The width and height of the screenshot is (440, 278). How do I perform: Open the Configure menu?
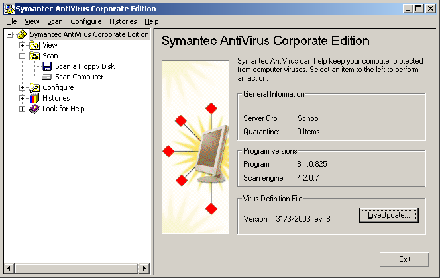(x=86, y=21)
